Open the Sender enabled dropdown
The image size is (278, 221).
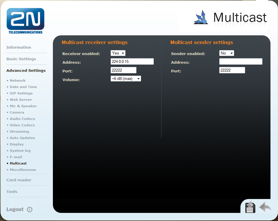(227, 53)
